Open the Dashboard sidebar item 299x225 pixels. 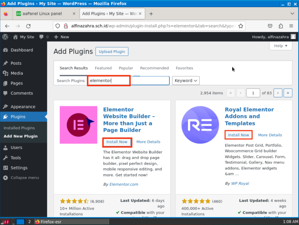pyautogui.click(x=22, y=50)
